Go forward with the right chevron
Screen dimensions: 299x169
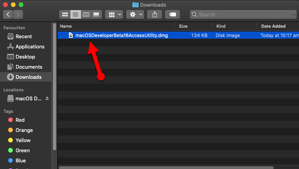[x=18, y=14]
